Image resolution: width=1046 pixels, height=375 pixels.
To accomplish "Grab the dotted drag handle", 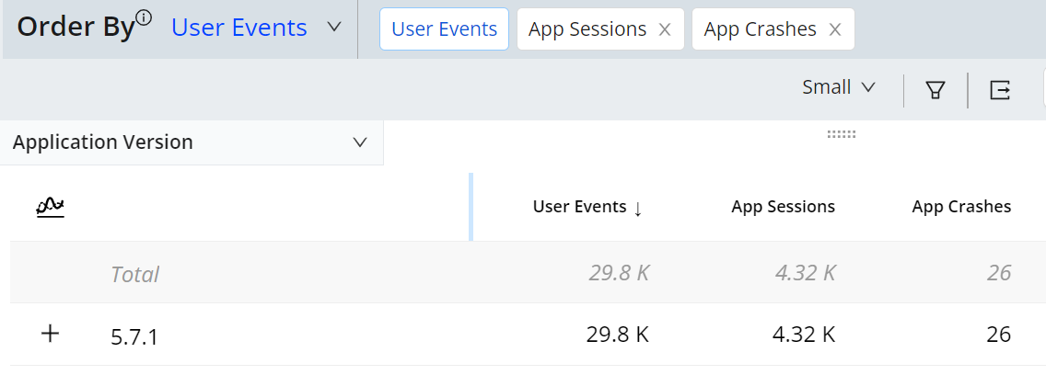I will pos(842,134).
